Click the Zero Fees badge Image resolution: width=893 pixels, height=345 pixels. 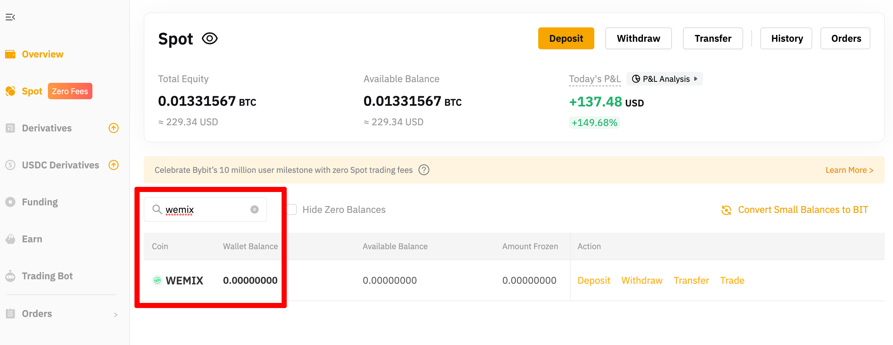pos(70,91)
